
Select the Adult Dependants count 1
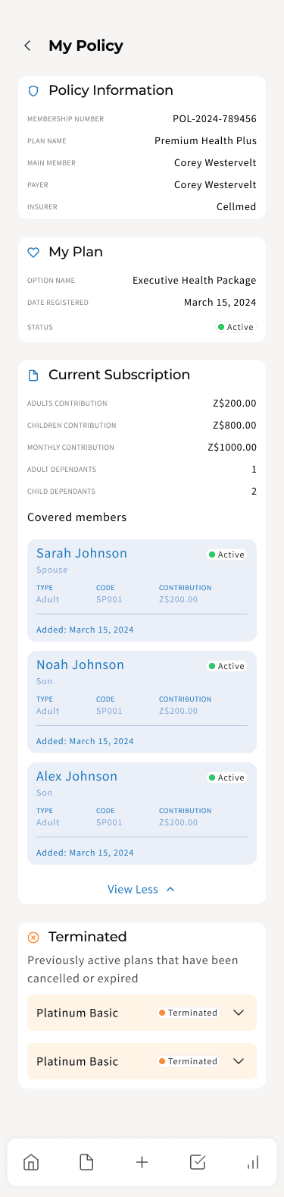pyautogui.click(x=254, y=470)
